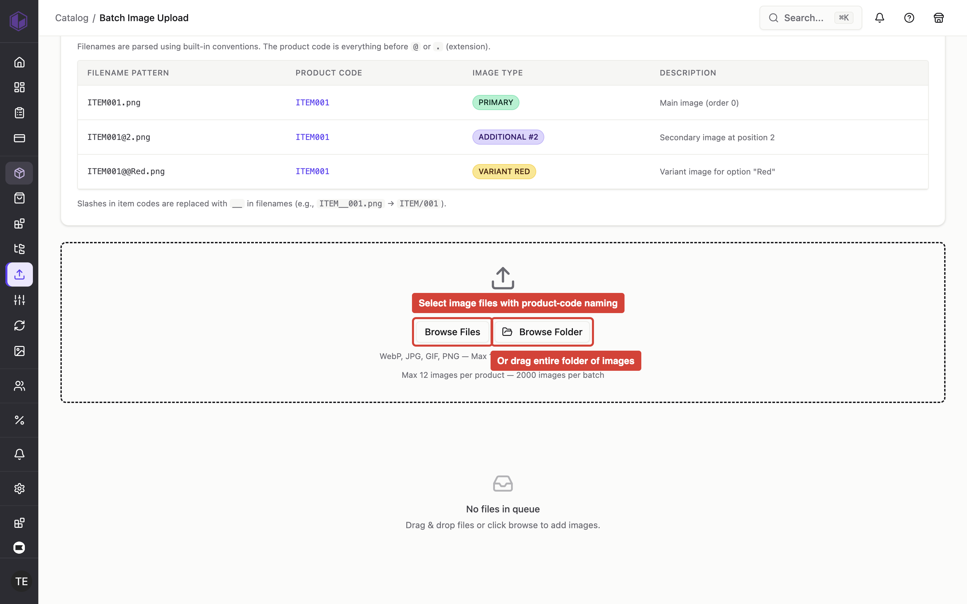Open the storefront icon in top bar
967x604 pixels.
point(939,18)
